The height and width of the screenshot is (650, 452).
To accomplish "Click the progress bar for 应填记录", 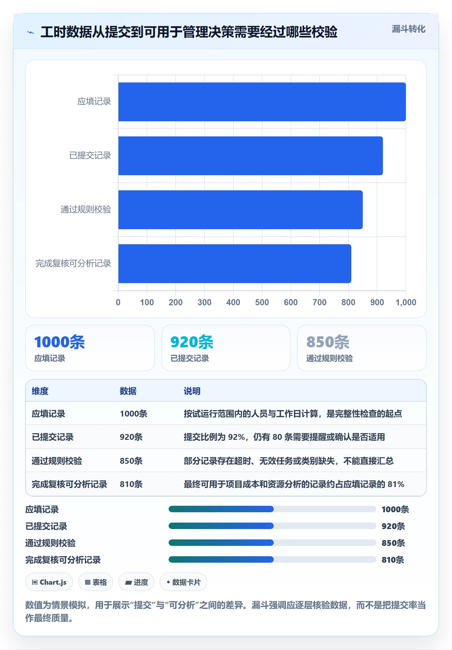I will tap(272, 509).
